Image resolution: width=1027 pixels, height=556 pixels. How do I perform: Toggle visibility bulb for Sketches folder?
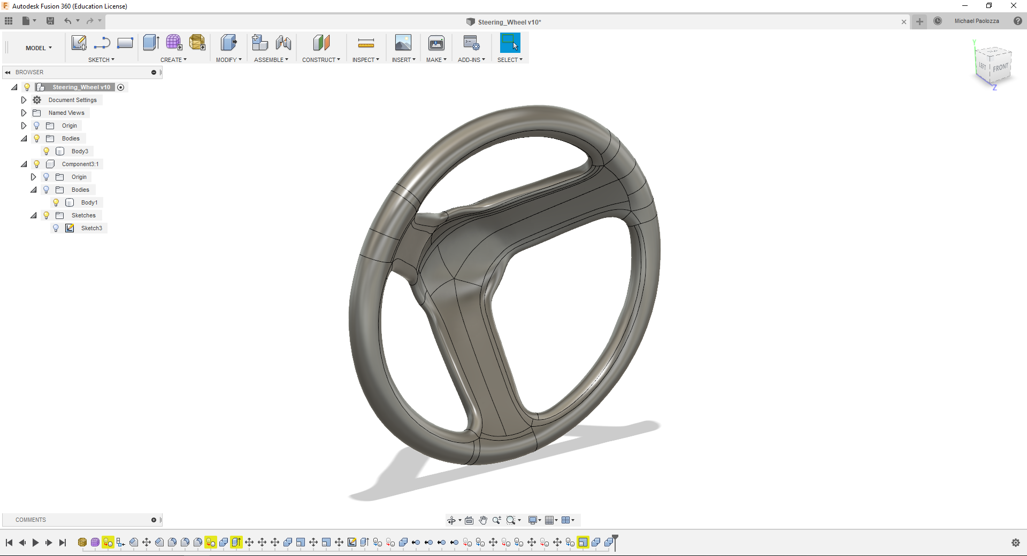[x=47, y=215]
